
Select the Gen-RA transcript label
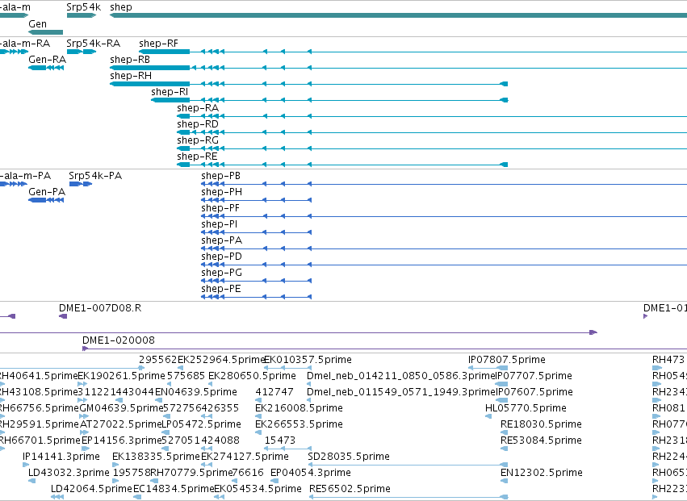pyautogui.click(x=48, y=60)
